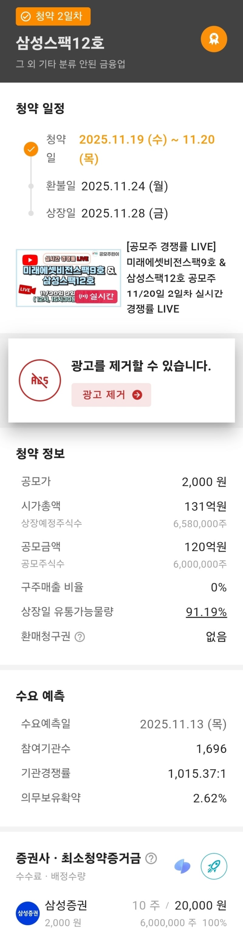Tap the orange award ribbon icon
243x942 pixels.
[214, 39]
